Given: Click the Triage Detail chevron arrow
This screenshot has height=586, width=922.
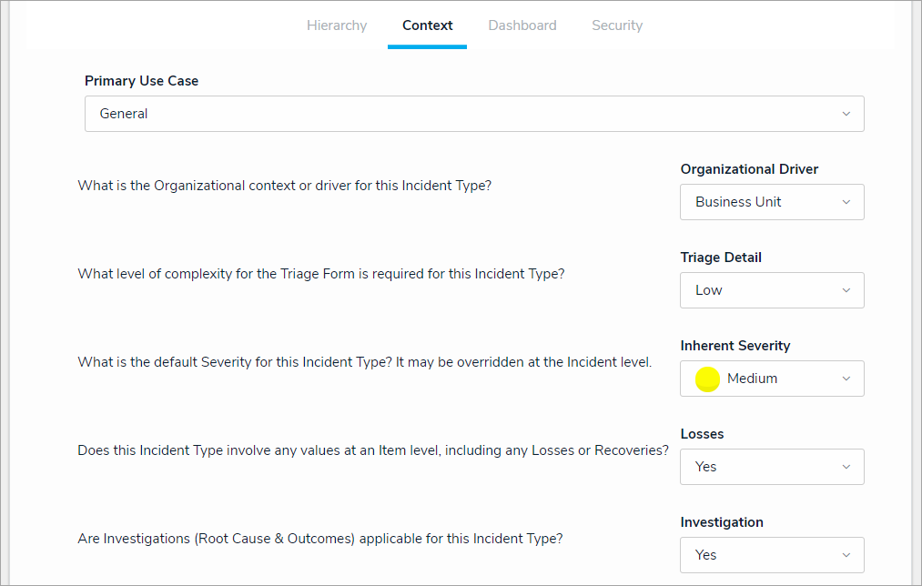Looking at the screenshot, I should [x=846, y=290].
